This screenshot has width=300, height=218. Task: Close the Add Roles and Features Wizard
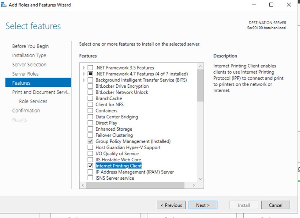pos(289,5)
